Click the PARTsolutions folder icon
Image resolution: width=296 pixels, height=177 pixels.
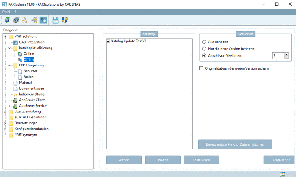[x=11, y=37]
